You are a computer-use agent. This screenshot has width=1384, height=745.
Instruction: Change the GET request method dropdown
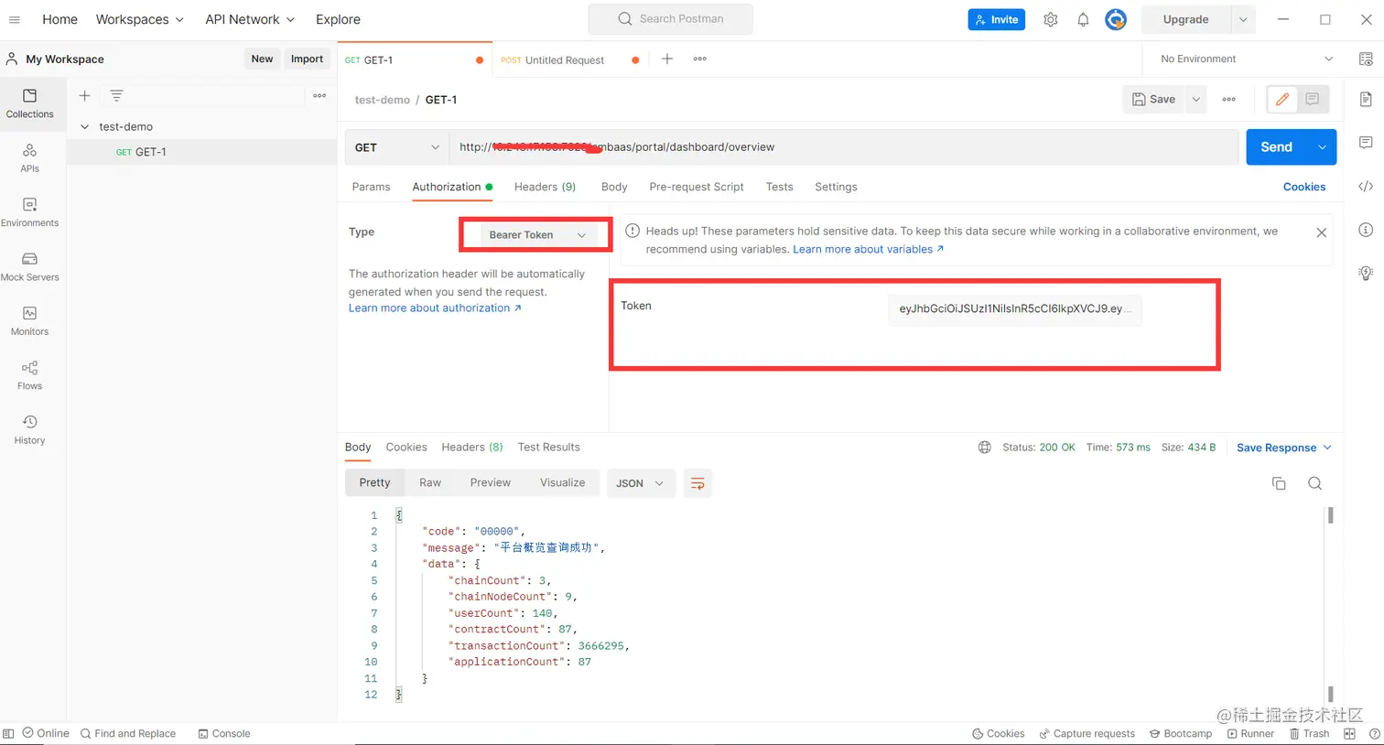(x=397, y=147)
